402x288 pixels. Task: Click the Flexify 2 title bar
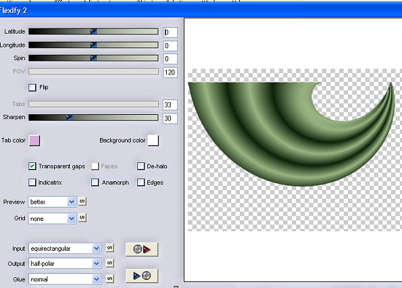click(x=201, y=11)
